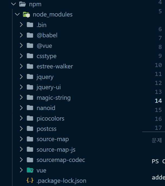165x186 pixels.
Task: Click the folder icon beside postcss
Action: [x=30, y=129]
